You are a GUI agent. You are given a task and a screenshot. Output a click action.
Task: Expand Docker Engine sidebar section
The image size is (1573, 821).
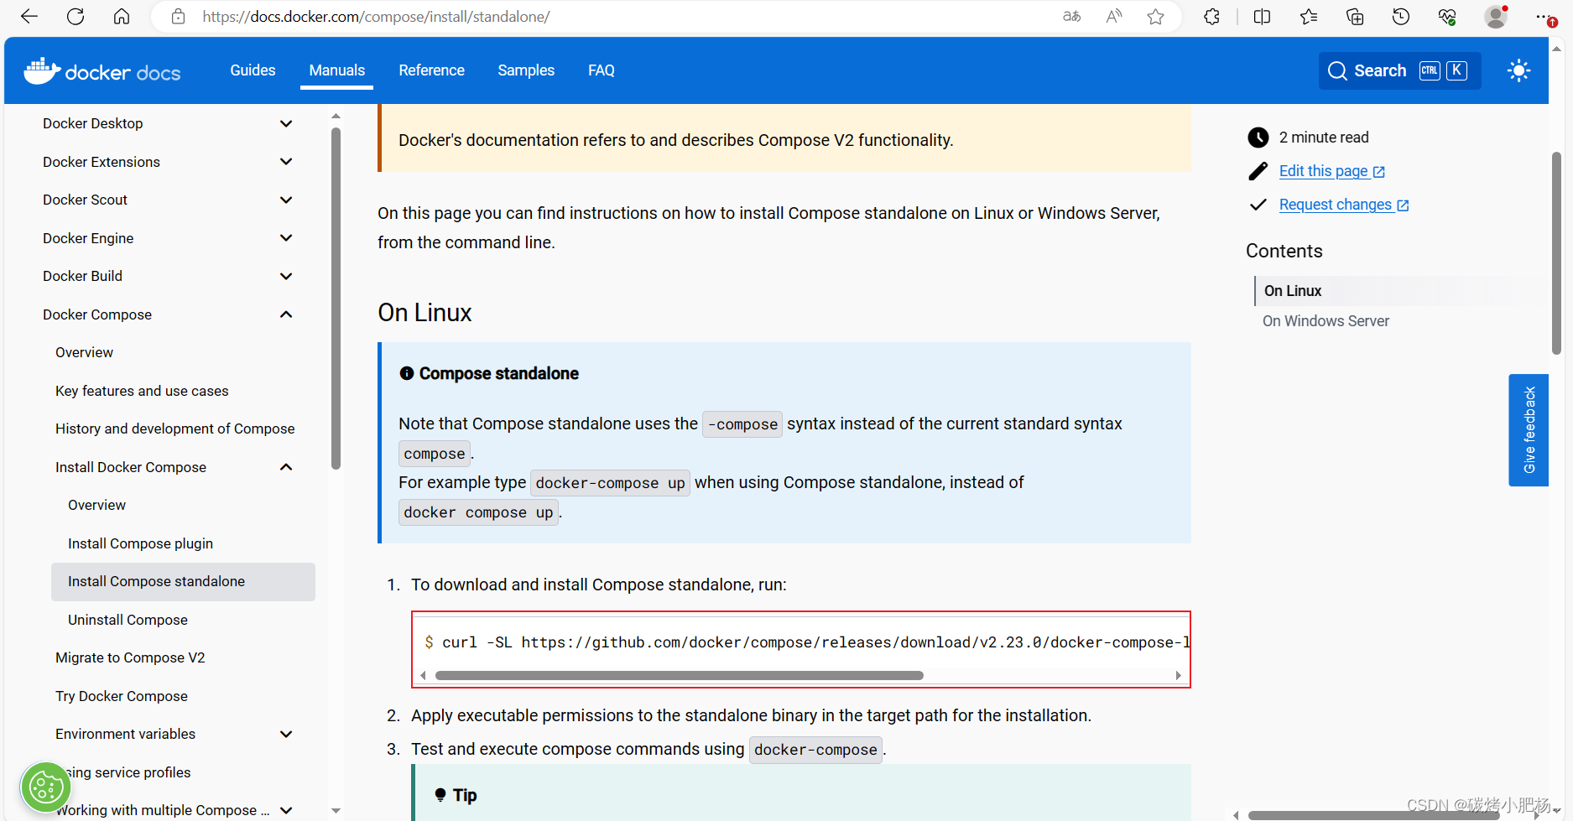pos(286,238)
